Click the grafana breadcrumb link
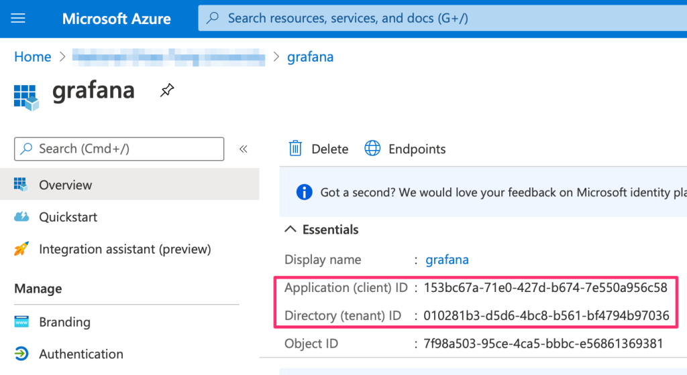The height and width of the screenshot is (375, 687). (x=310, y=57)
